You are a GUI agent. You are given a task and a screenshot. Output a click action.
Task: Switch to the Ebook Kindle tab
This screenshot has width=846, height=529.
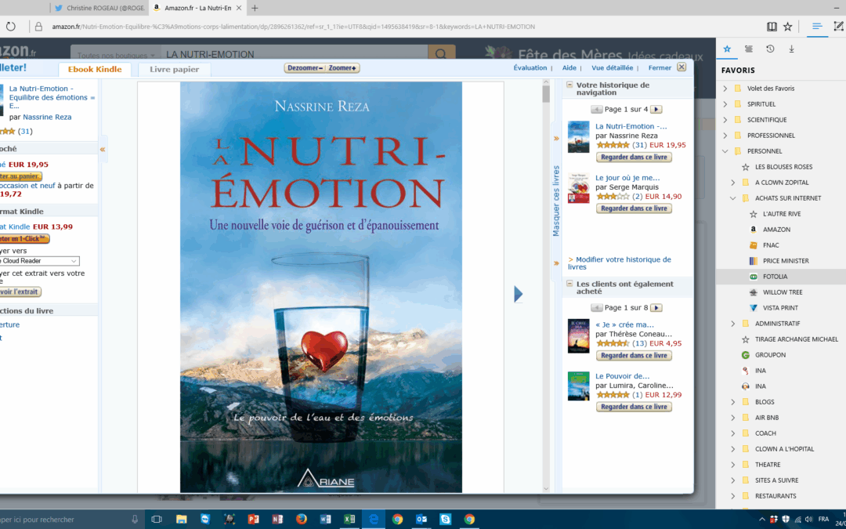[x=95, y=69]
